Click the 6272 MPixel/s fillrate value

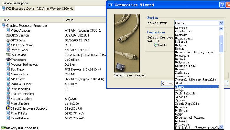pos(75,113)
